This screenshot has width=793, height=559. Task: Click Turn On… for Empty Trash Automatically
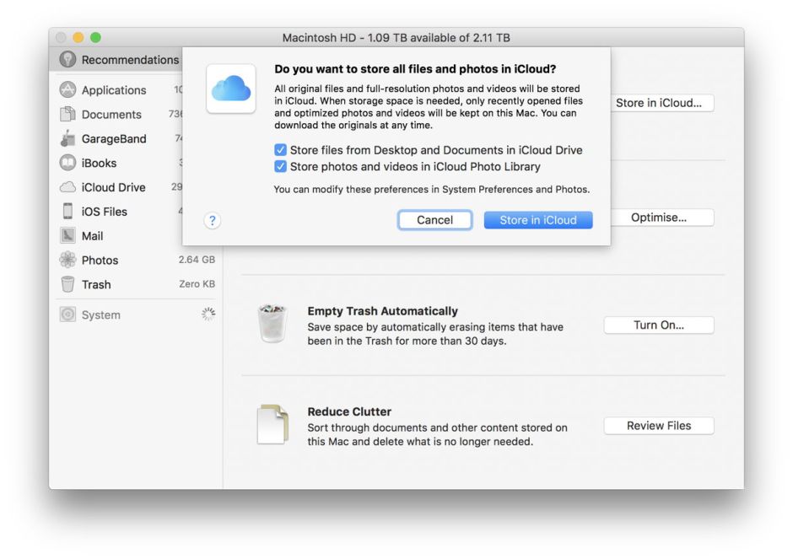pos(658,325)
